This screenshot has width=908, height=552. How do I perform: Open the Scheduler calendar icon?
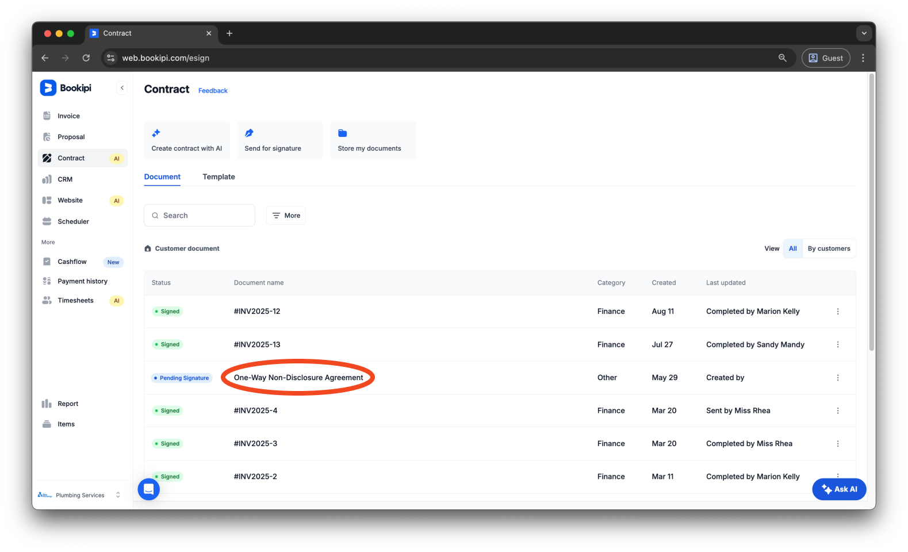point(47,221)
